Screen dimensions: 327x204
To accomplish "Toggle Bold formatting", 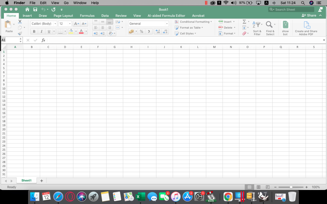I will [34, 32].
